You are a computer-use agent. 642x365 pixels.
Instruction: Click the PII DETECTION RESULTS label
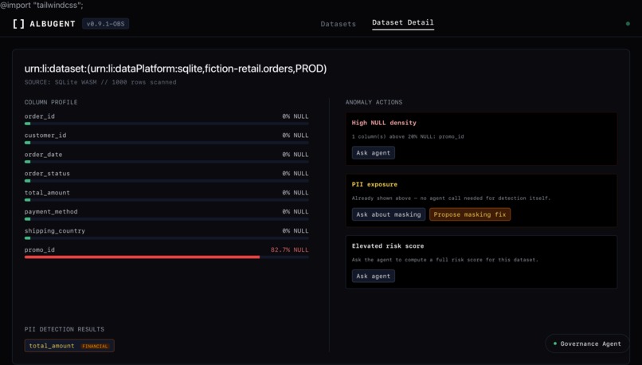click(x=65, y=329)
